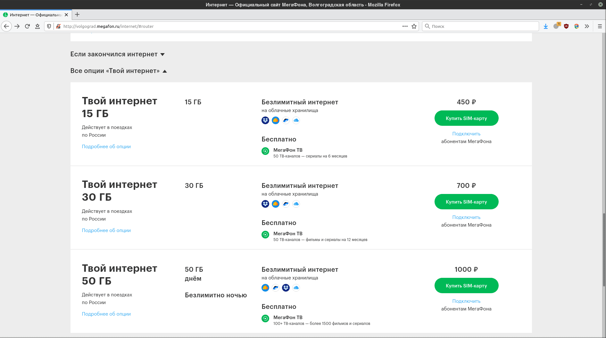This screenshot has height=338, width=606.
Task: Click the Dropbox icon in 15 ГБ plan
Action: tap(265, 120)
